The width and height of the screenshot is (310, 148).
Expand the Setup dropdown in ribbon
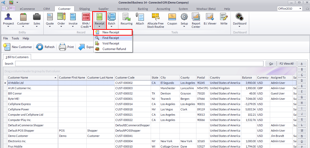pos(184,27)
